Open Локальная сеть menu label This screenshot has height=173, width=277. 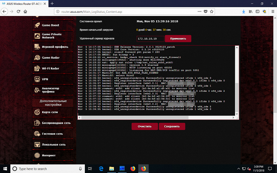(54, 145)
